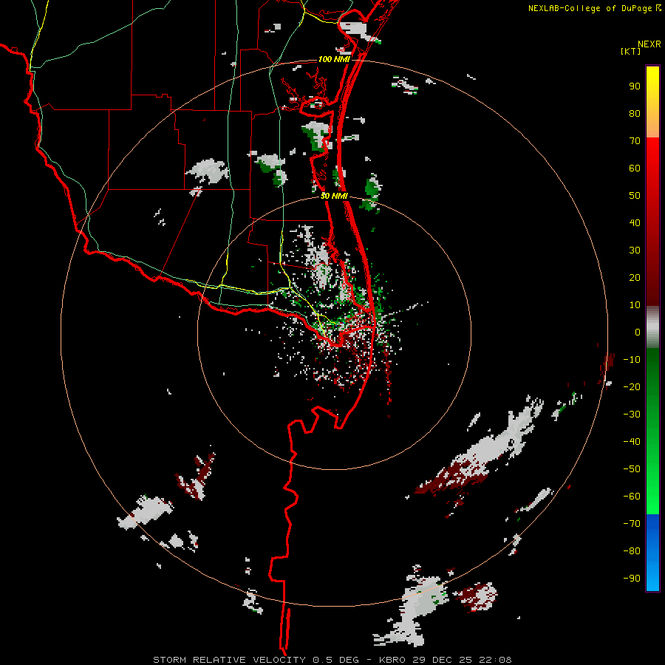Click the -30 value on the velocity scale
The height and width of the screenshot is (665, 665).
click(632, 415)
